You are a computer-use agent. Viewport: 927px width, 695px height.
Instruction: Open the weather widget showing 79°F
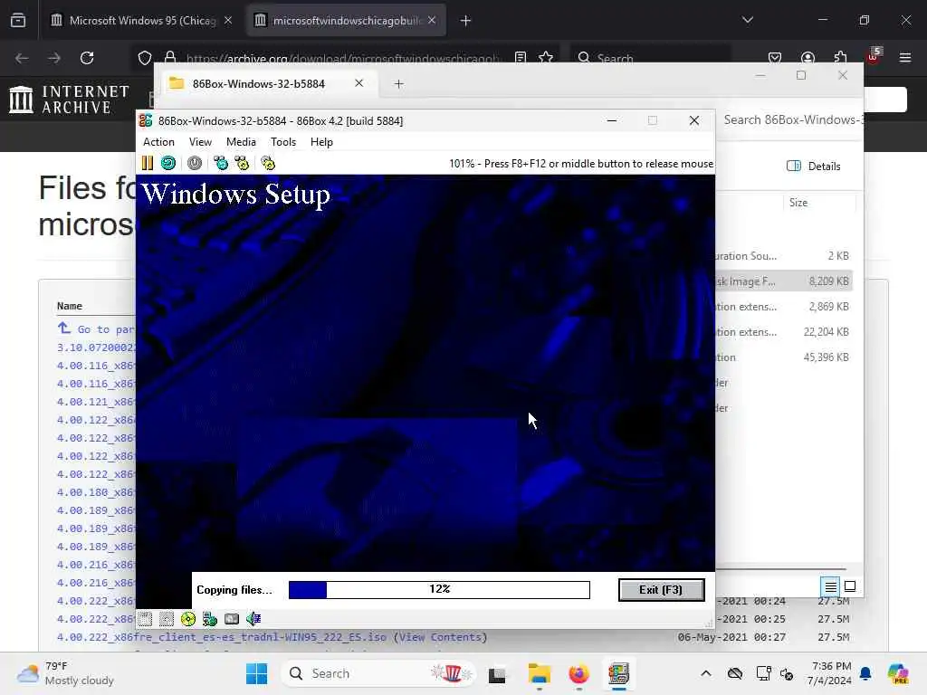[x=65, y=673]
